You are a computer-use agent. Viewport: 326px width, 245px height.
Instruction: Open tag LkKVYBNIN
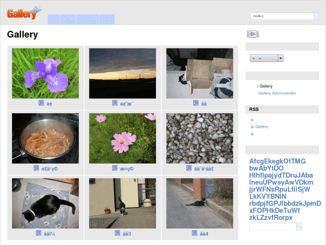pos(268,196)
